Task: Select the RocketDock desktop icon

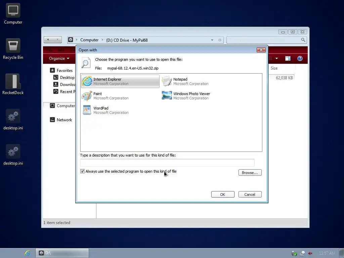Action: pyautogui.click(x=13, y=84)
